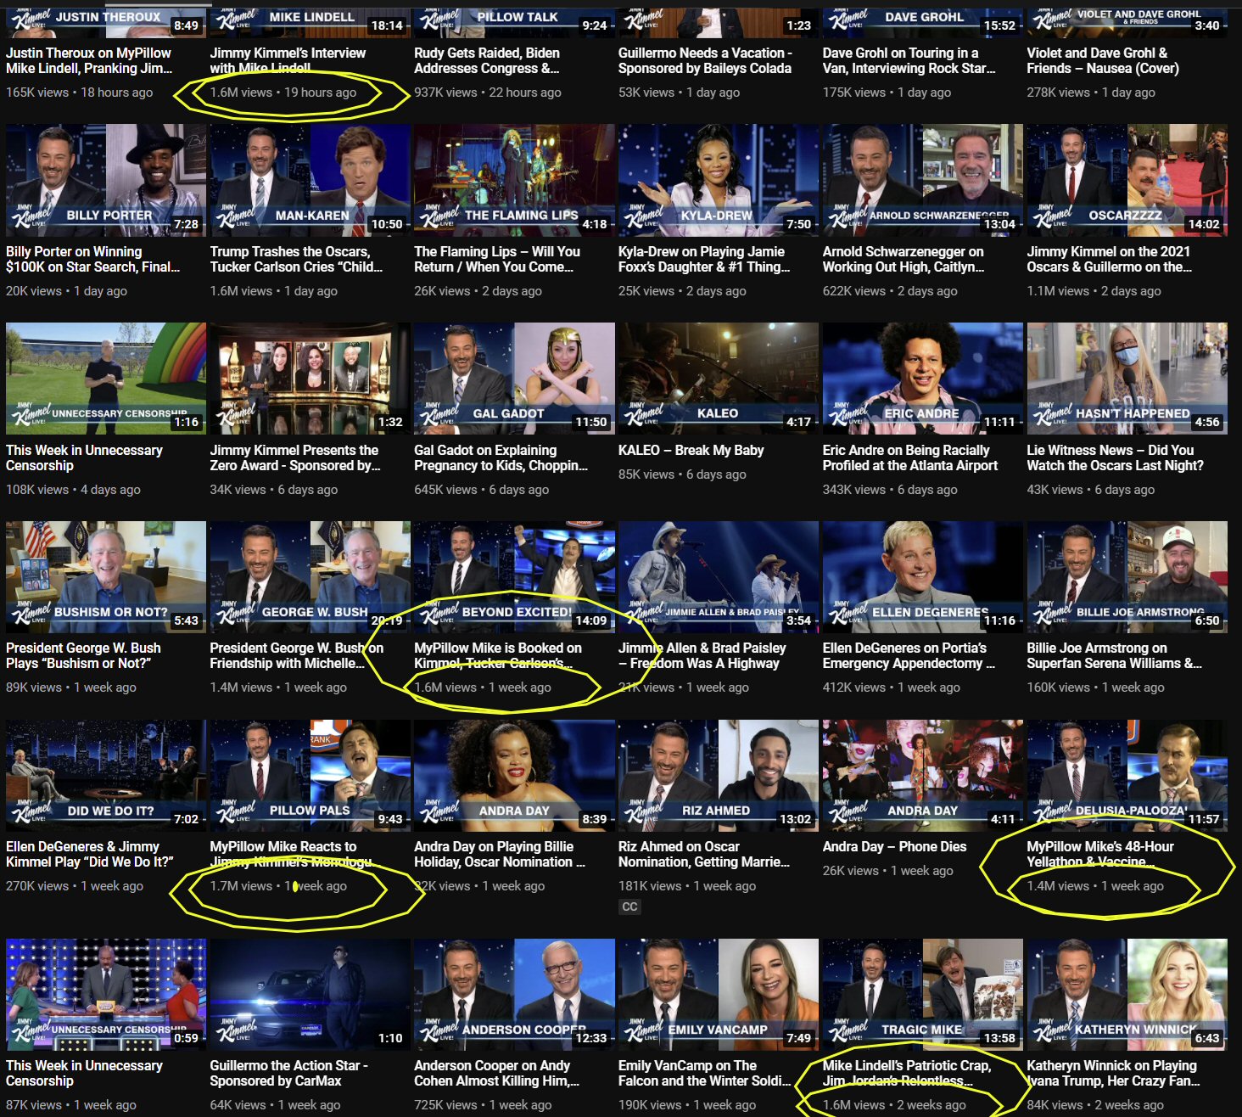Open title 'Jimmy Kimmel Presents the Zero Award'
1242x1117 pixels.
pyautogui.click(x=295, y=457)
